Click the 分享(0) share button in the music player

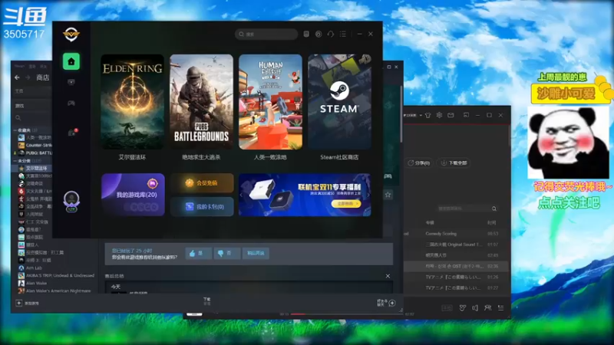click(x=418, y=163)
